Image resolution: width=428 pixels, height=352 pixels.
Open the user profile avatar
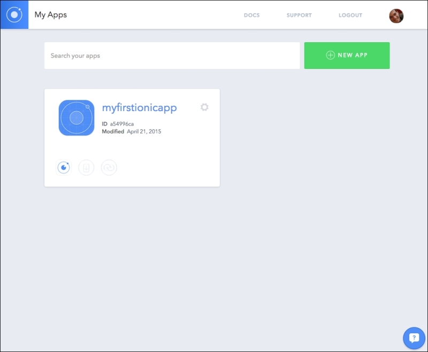coord(396,16)
